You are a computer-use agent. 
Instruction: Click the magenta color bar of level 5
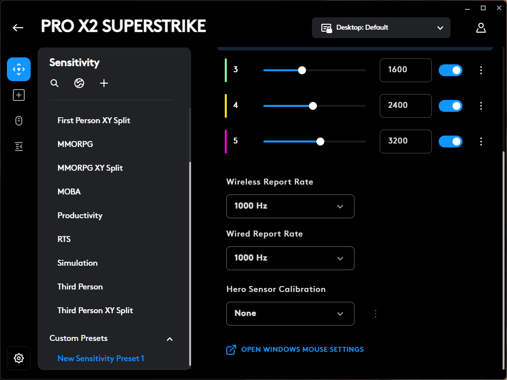click(226, 141)
